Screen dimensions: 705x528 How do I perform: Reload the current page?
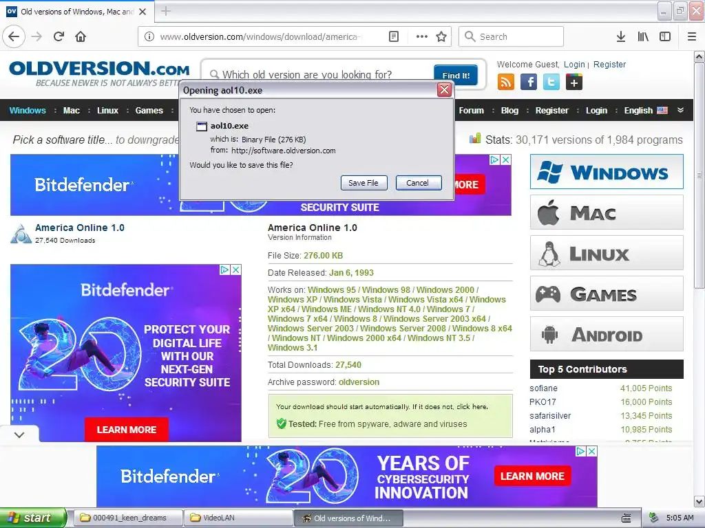coord(59,36)
